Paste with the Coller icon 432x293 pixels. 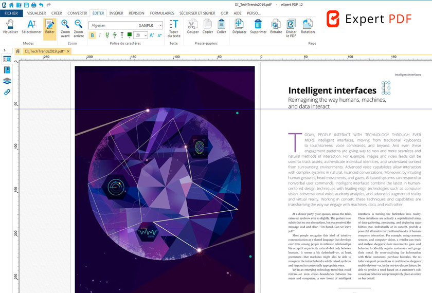pyautogui.click(x=221, y=27)
